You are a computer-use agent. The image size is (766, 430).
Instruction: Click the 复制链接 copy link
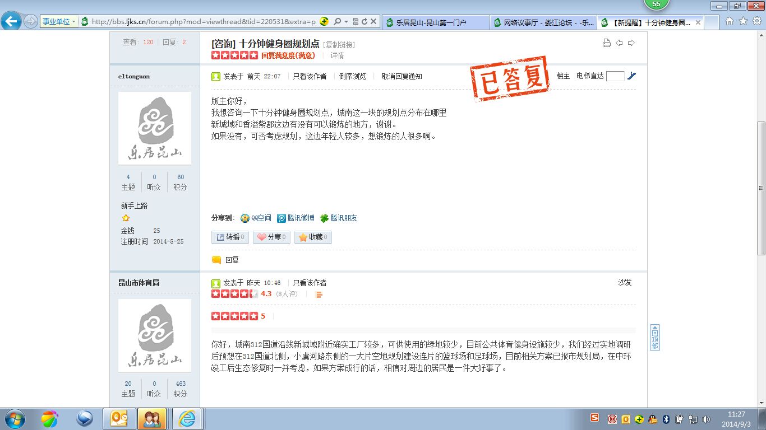(339, 45)
